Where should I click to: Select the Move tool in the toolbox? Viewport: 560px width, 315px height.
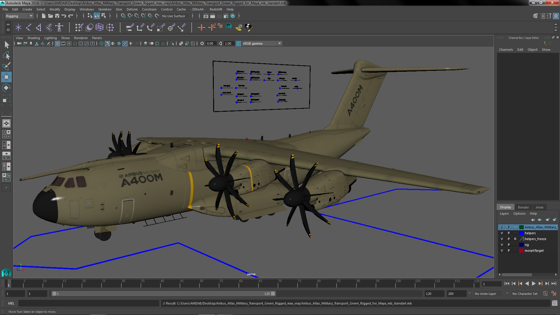click(6, 77)
